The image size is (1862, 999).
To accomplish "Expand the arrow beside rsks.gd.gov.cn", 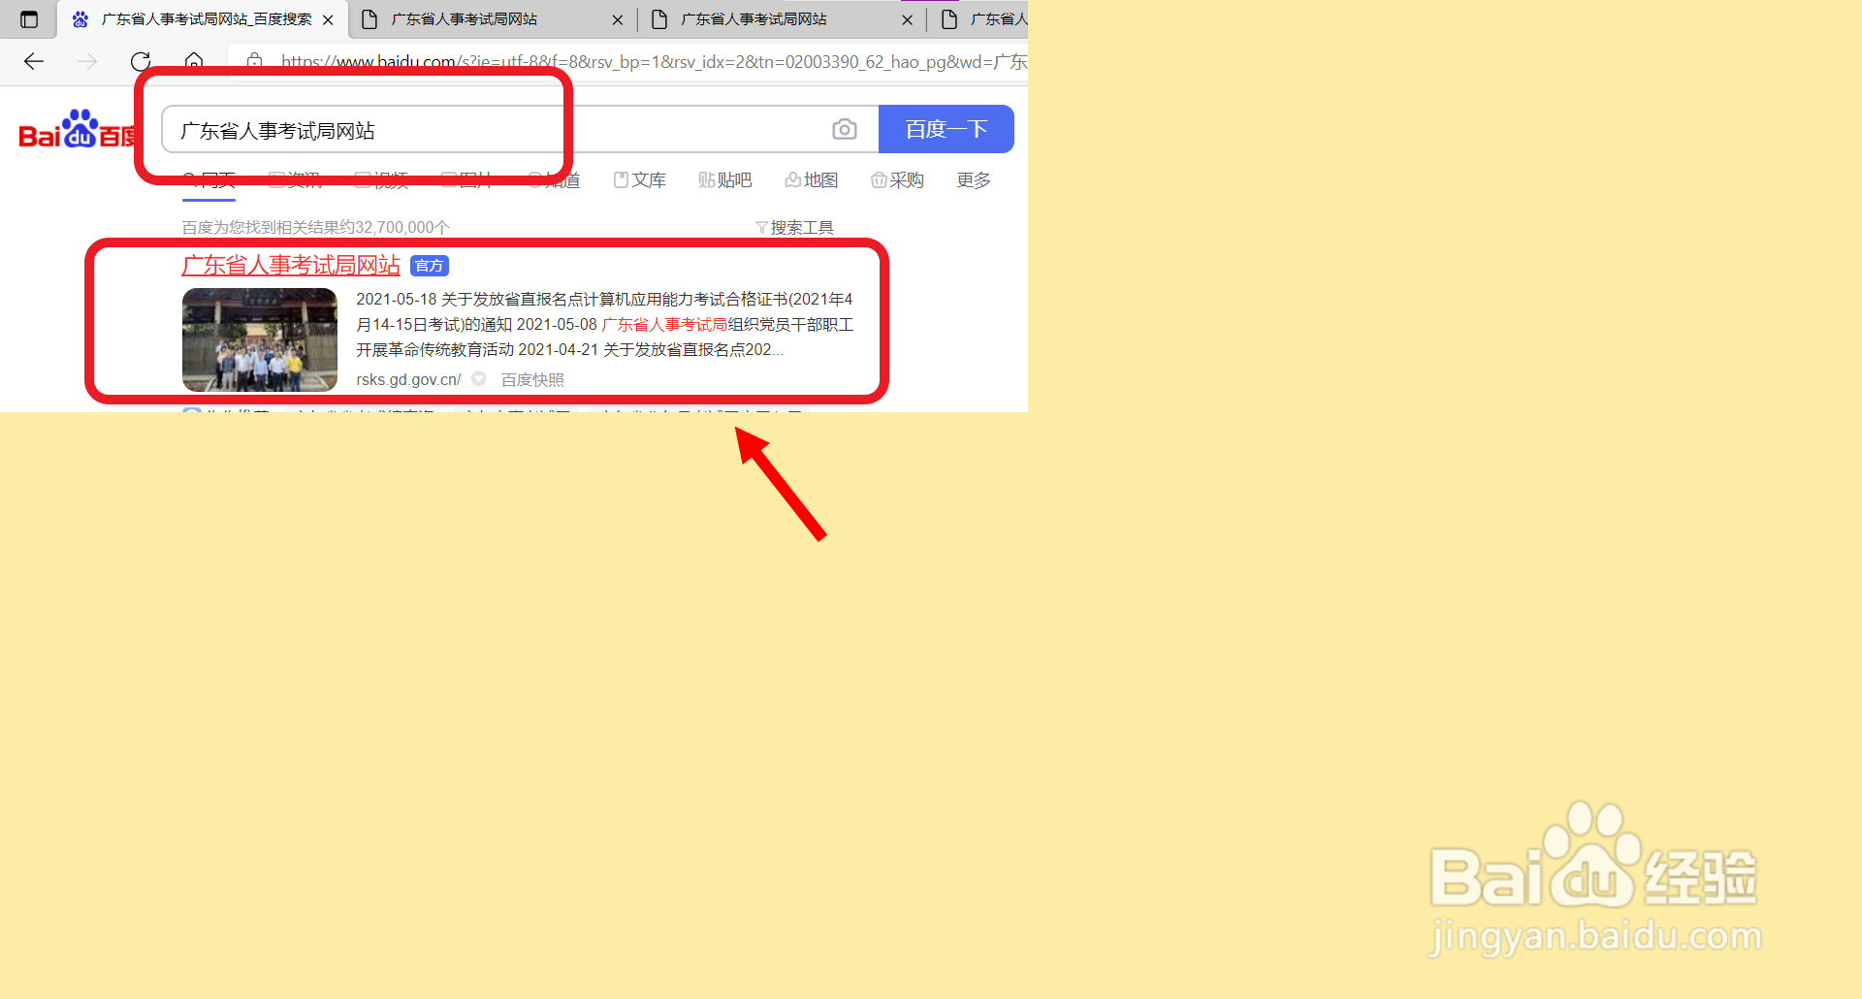I will click(479, 378).
